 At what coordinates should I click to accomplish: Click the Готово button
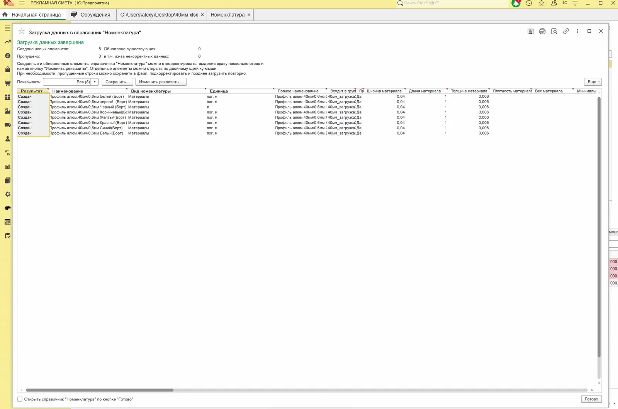click(x=591, y=399)
